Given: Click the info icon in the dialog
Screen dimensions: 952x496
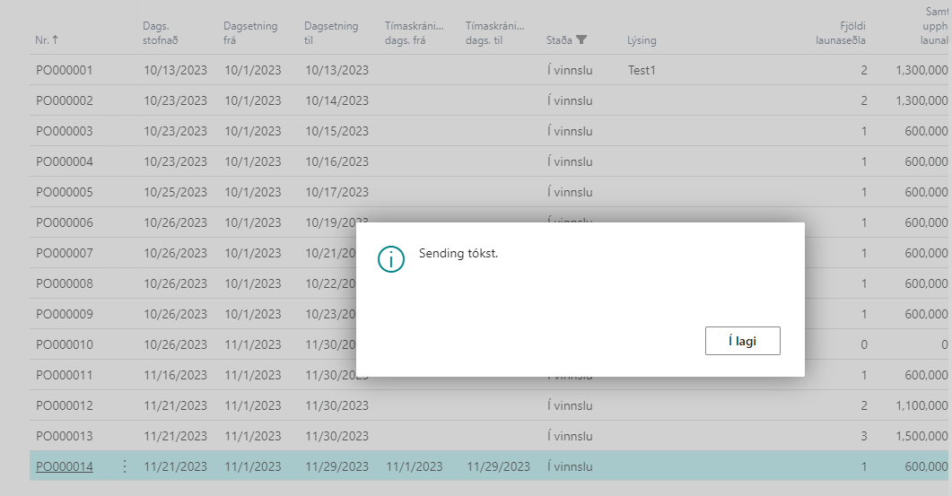Looking at the screenshot, I should click(390, 259).
